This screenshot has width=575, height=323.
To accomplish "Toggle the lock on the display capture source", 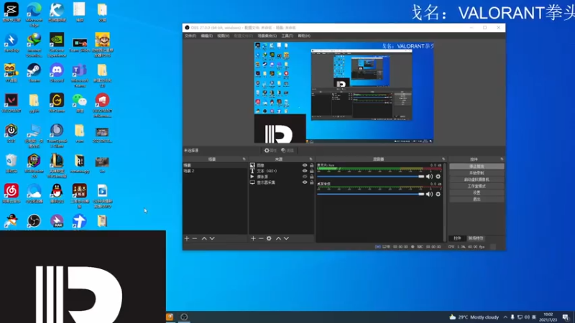I will tap(312, 182).
